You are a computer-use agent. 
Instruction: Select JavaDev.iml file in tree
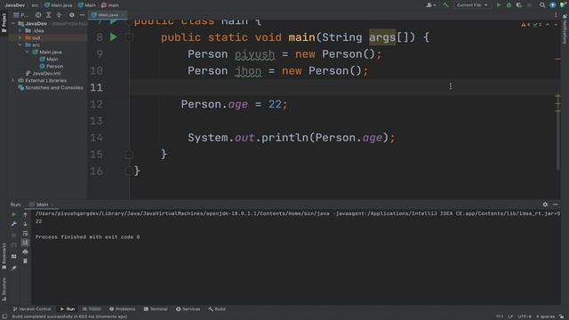tap(43, 73)
